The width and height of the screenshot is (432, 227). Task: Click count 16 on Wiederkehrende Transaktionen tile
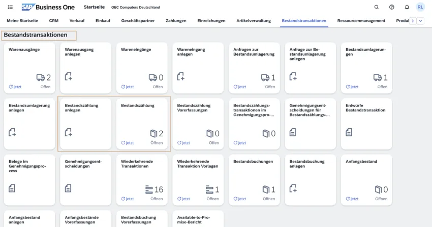coord(159,190)
